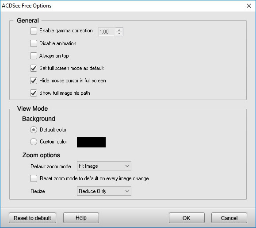256x228 pixels.
Task: Select the Custom color radio button
Action: (34, 142)
